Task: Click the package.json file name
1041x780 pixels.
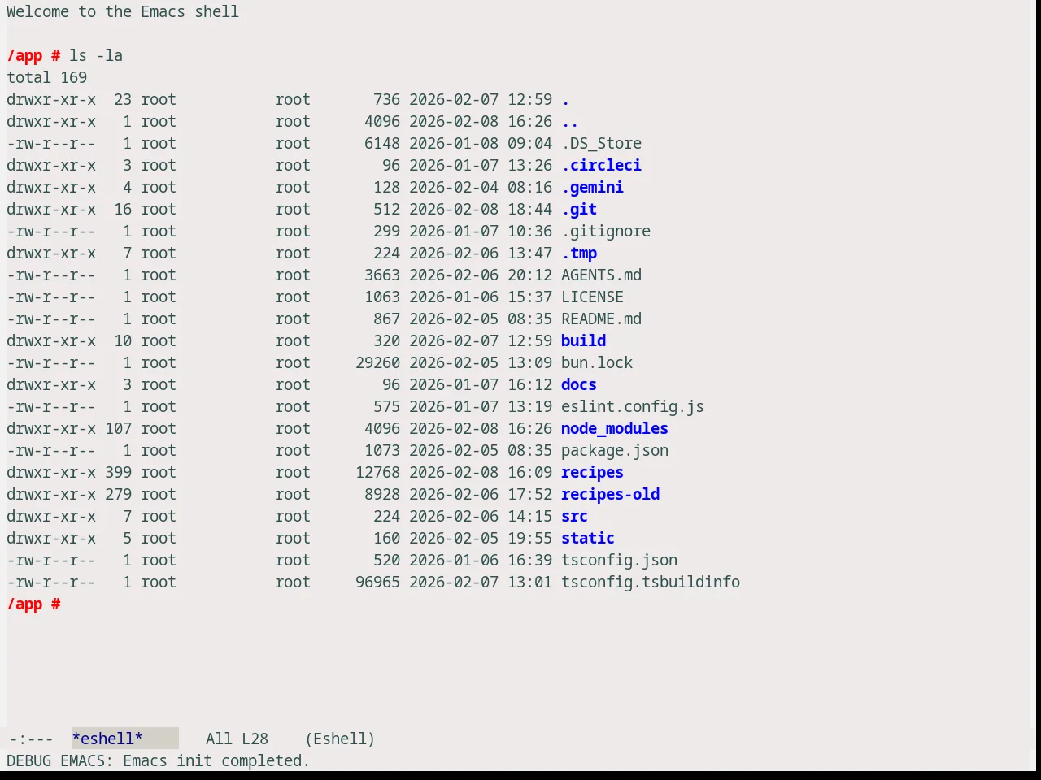Action: pos(615,450)
